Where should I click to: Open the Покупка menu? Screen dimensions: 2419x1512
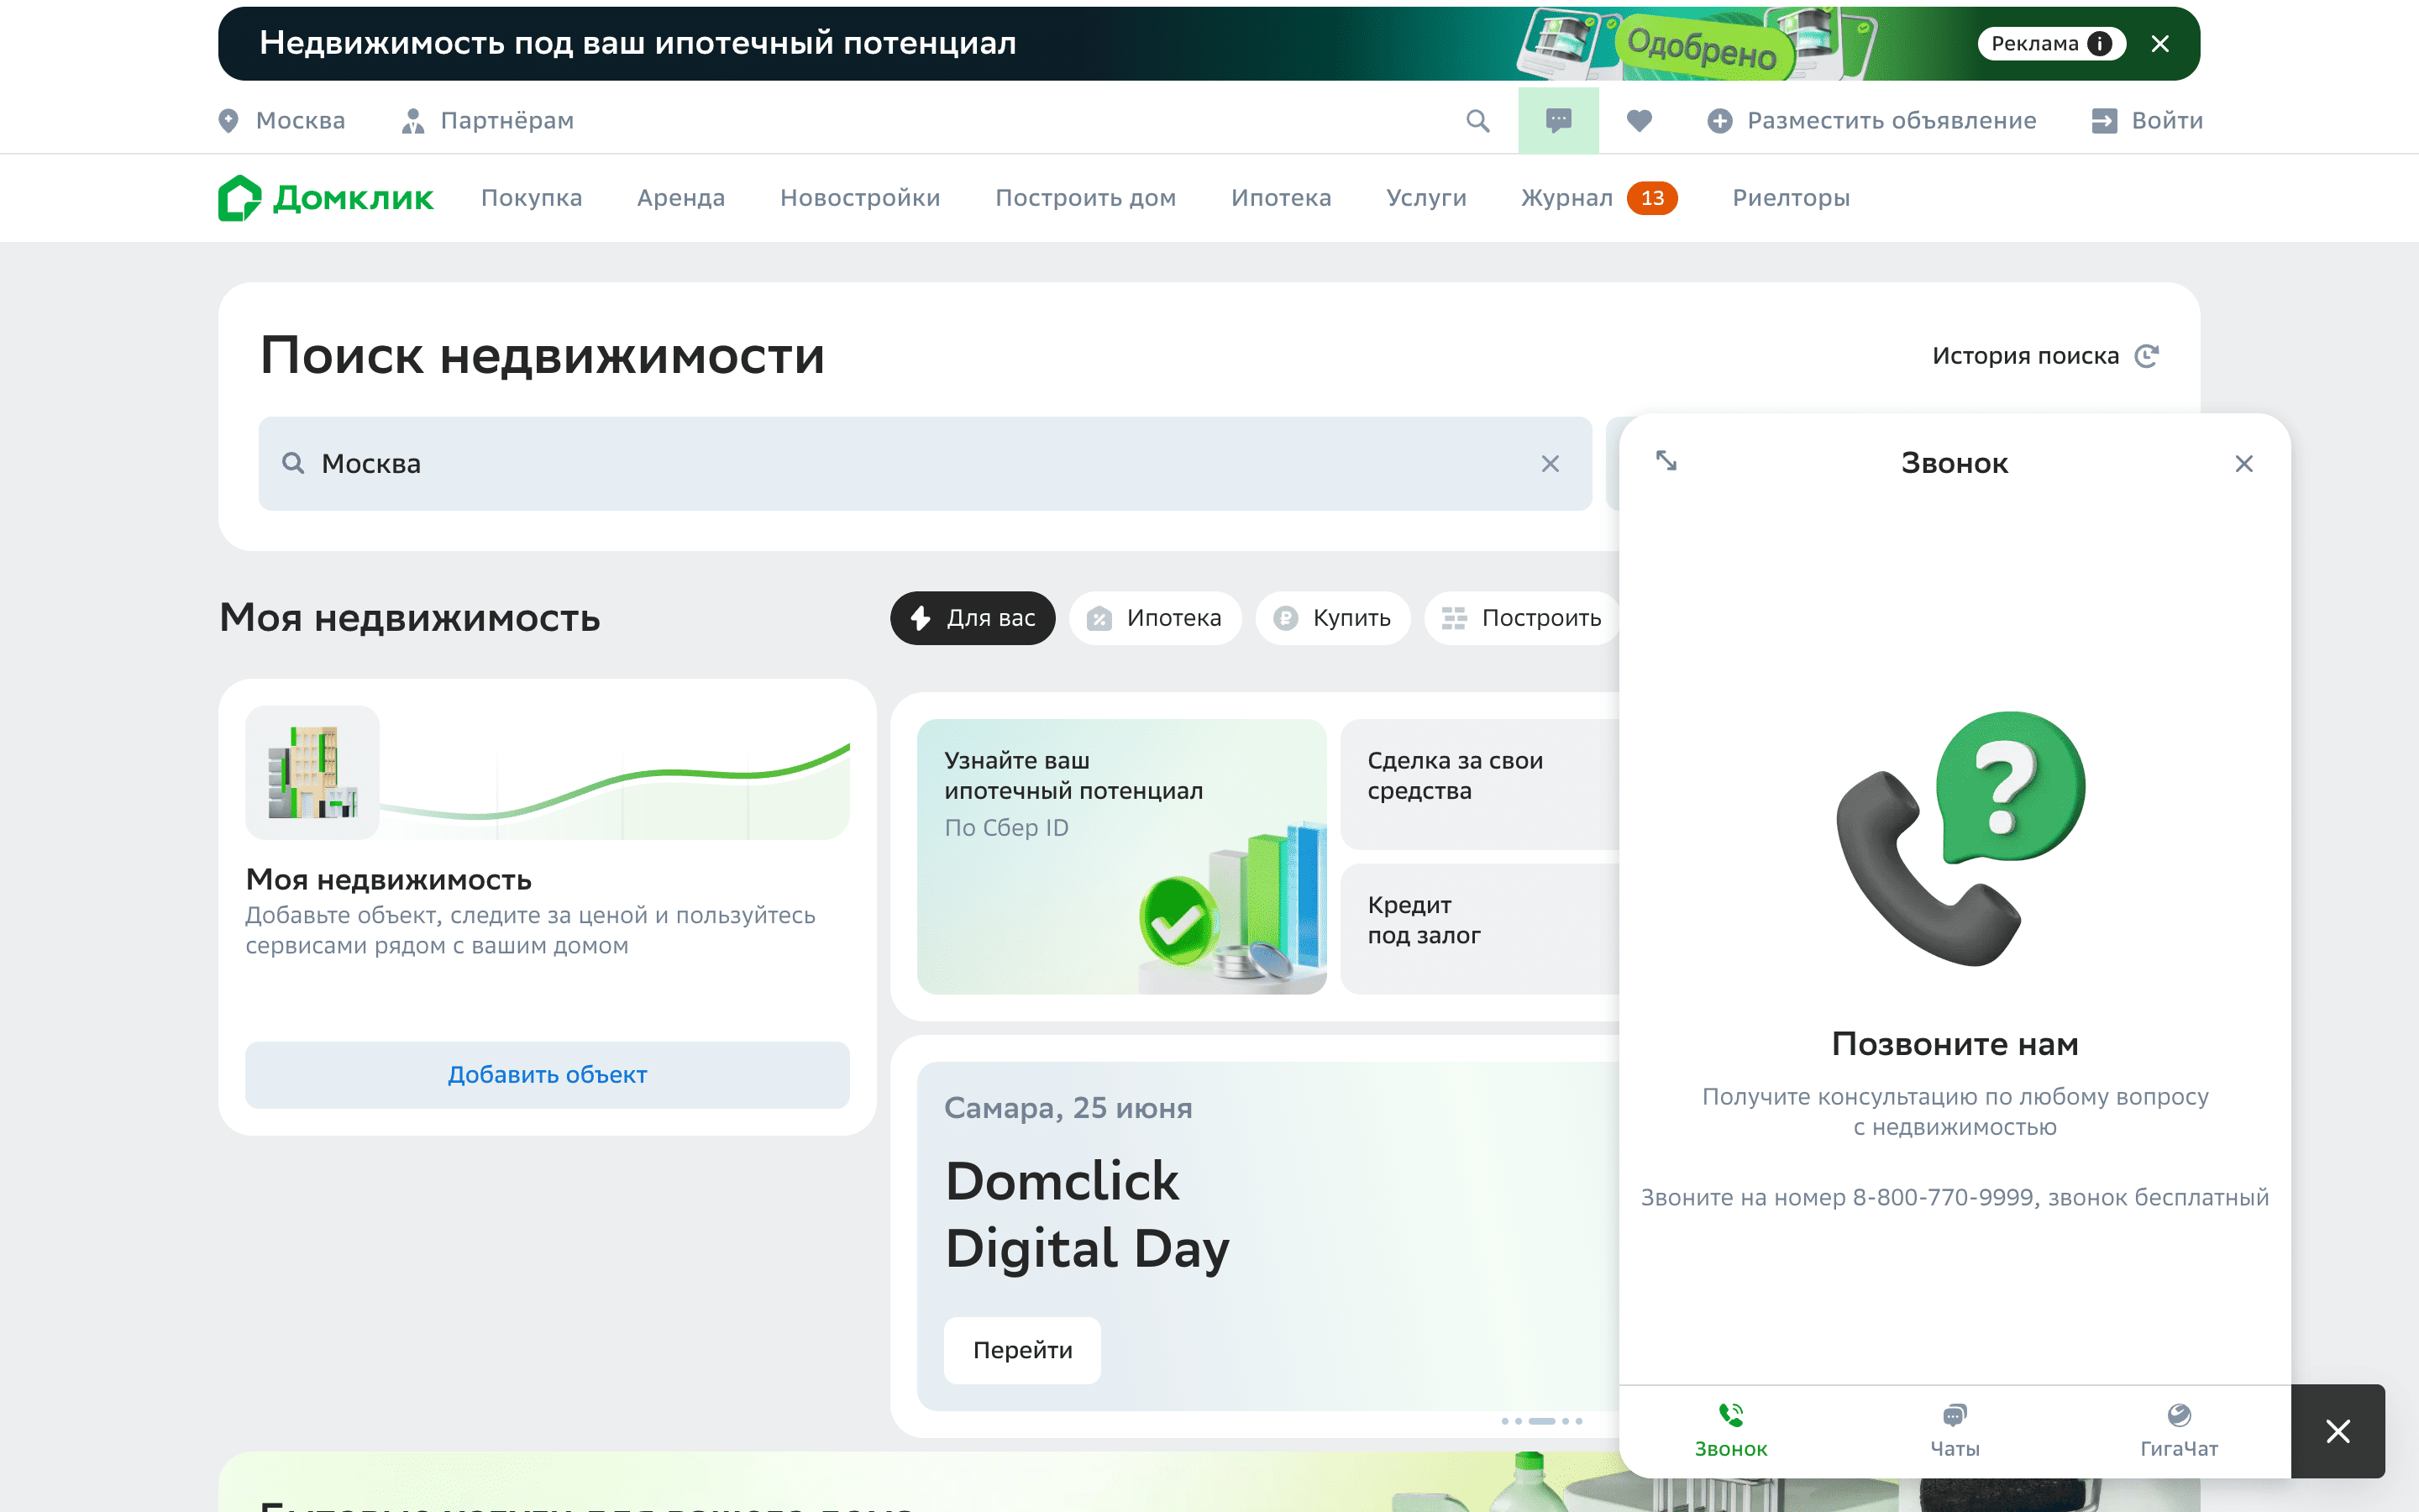tap(532, 198)
